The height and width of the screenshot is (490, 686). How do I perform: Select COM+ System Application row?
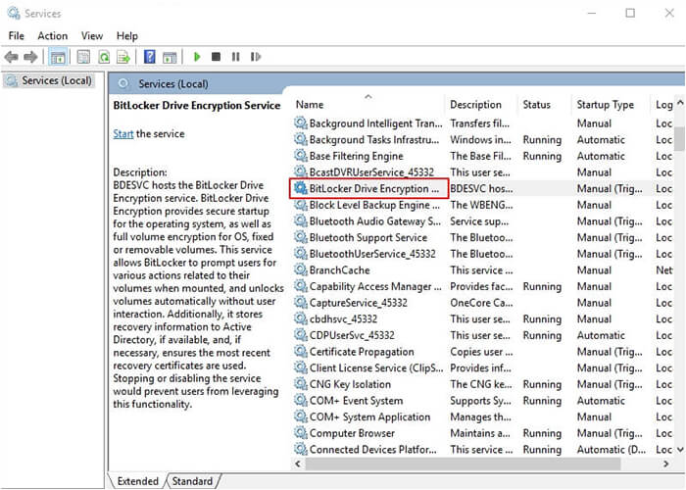pos(483,416)
